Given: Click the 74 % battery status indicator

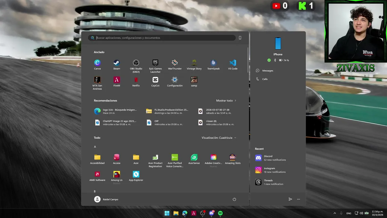Looking at the screenshot, I should [x=284, y=60].
